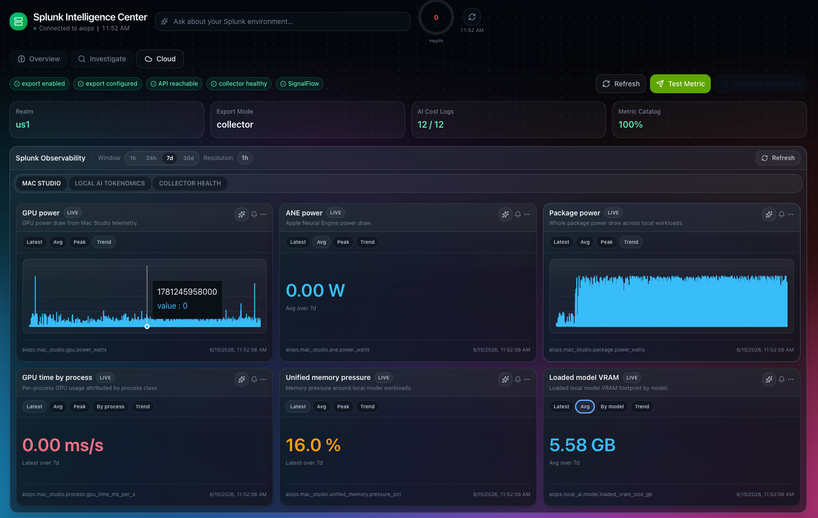Select the 7d time window
The width and height of the screenshot is (818, 518).
pyautogui.click(x=170, y=158)
